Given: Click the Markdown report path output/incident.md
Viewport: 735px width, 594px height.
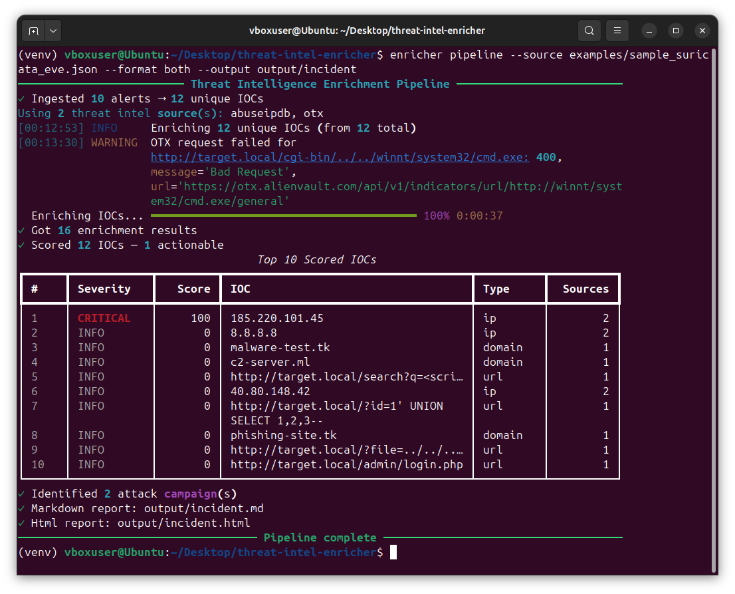Looking at the screenshot, I should pos(204,509).
